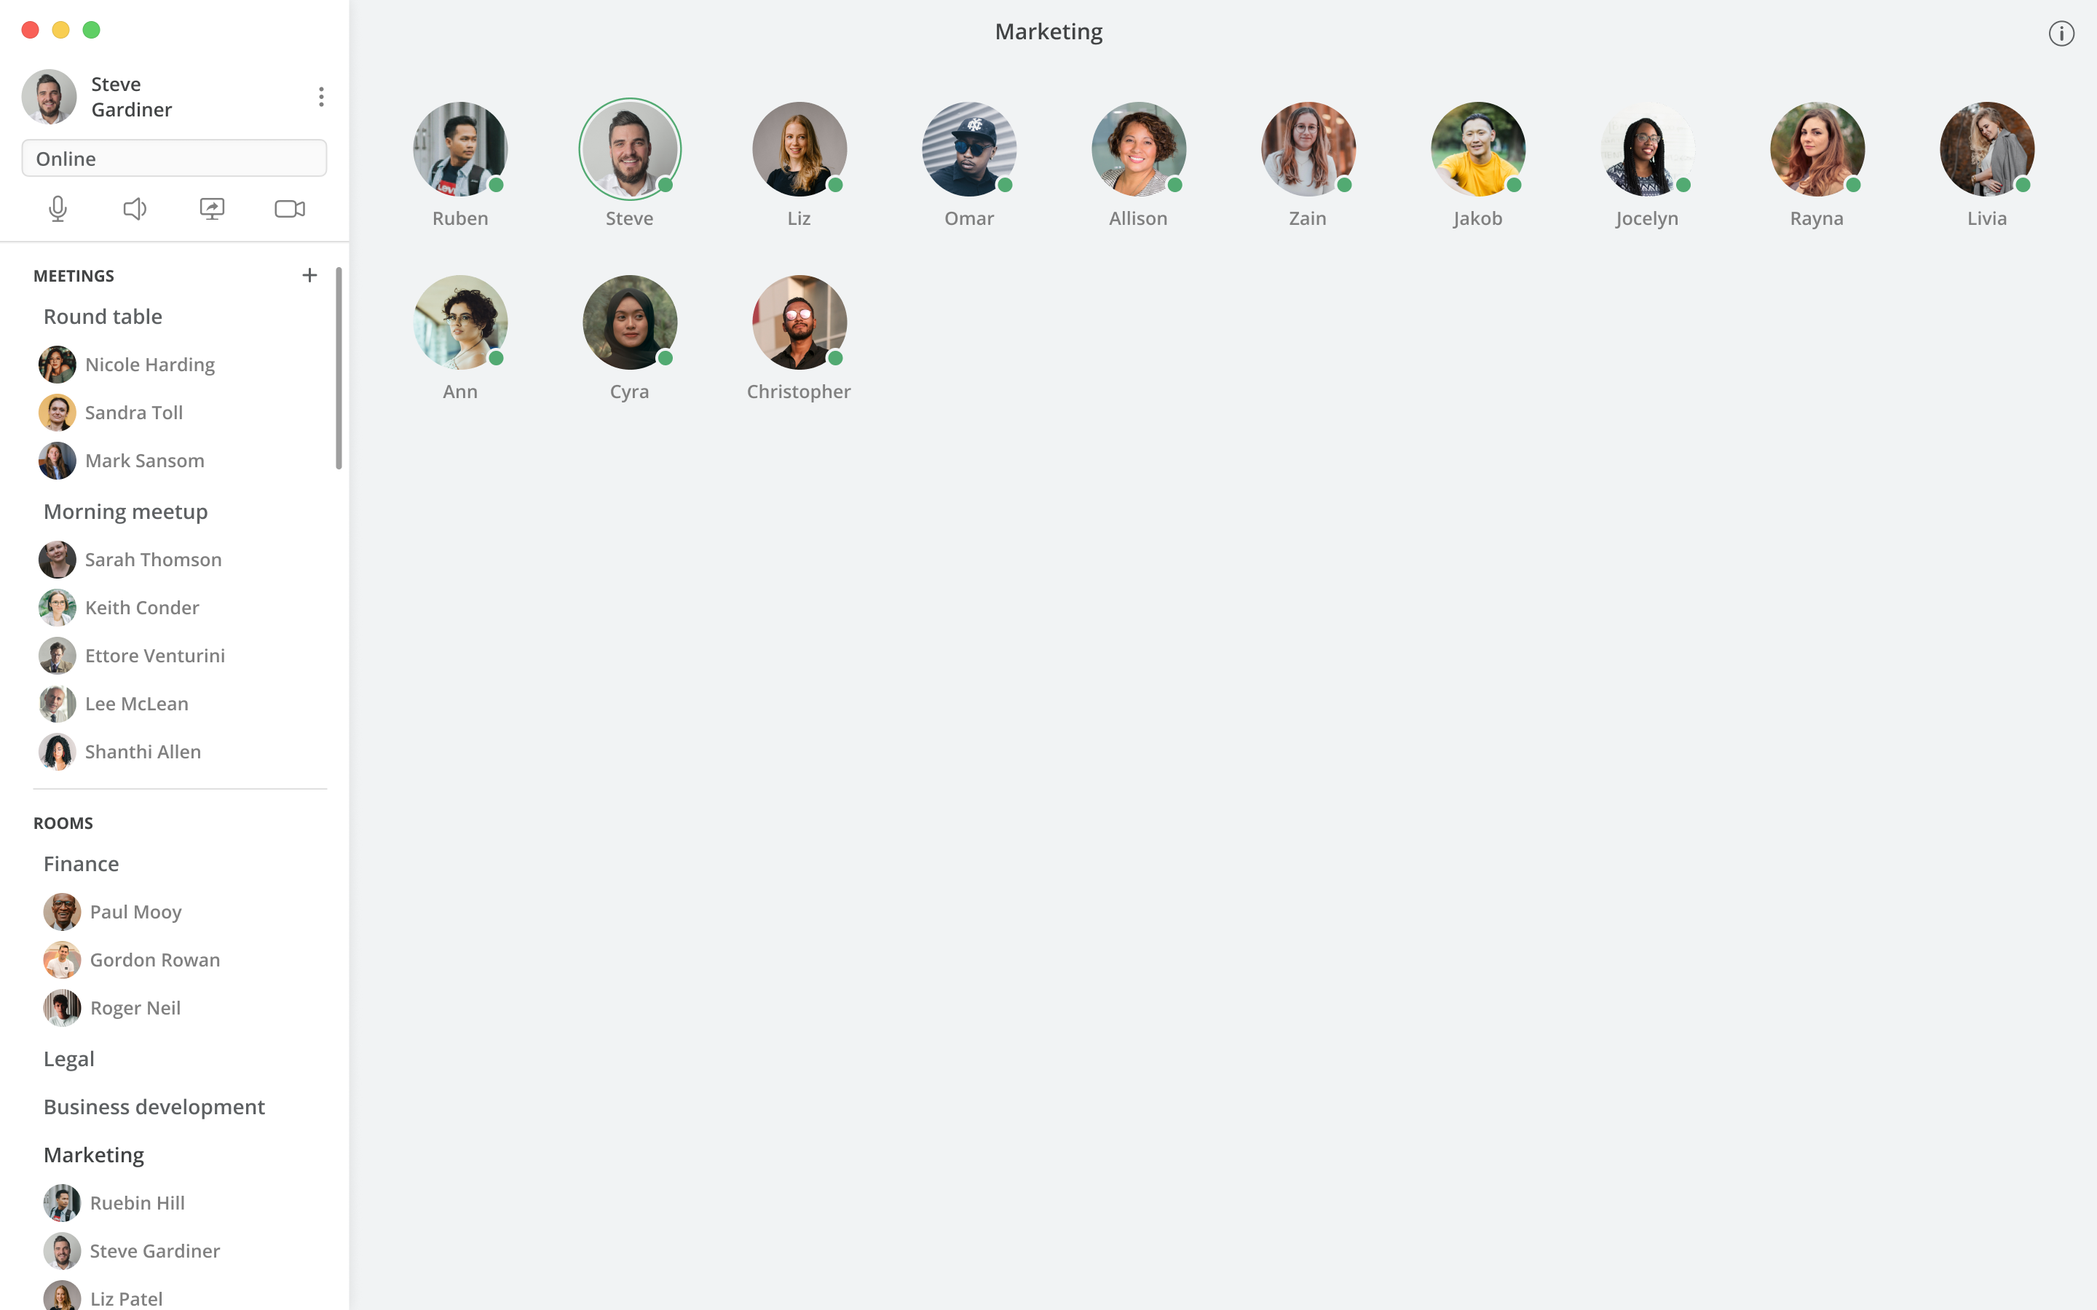Open the Online status field
This screenshot has height=1310, width=2097.
[174, 159]
